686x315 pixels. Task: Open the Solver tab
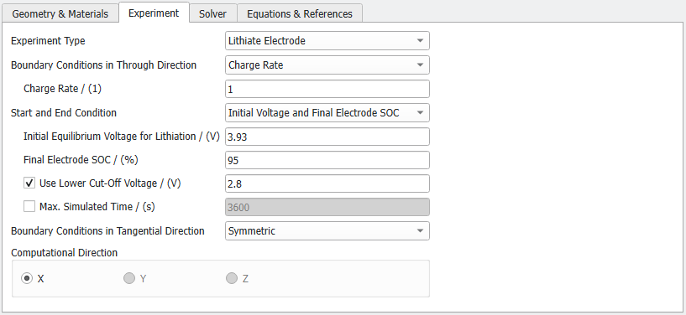[x=212, y=13]
